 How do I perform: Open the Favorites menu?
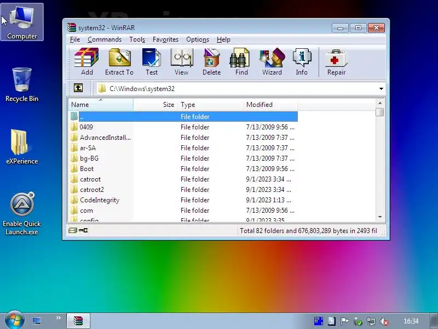(165, 39)
